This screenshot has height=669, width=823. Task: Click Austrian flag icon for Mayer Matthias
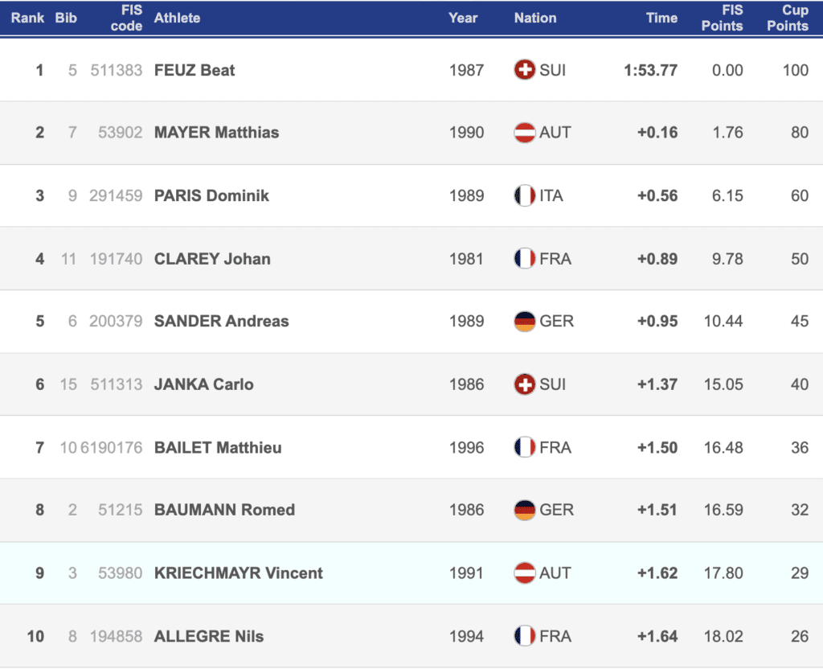click(524, 133)
